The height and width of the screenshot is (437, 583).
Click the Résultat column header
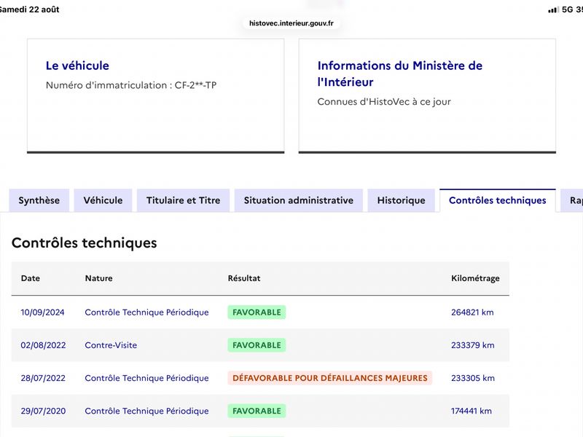pos(244,278)
